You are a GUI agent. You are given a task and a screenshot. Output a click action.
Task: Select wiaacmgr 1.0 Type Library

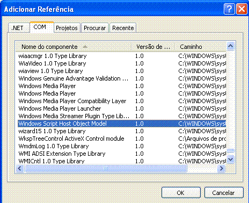tap(122, 56)
